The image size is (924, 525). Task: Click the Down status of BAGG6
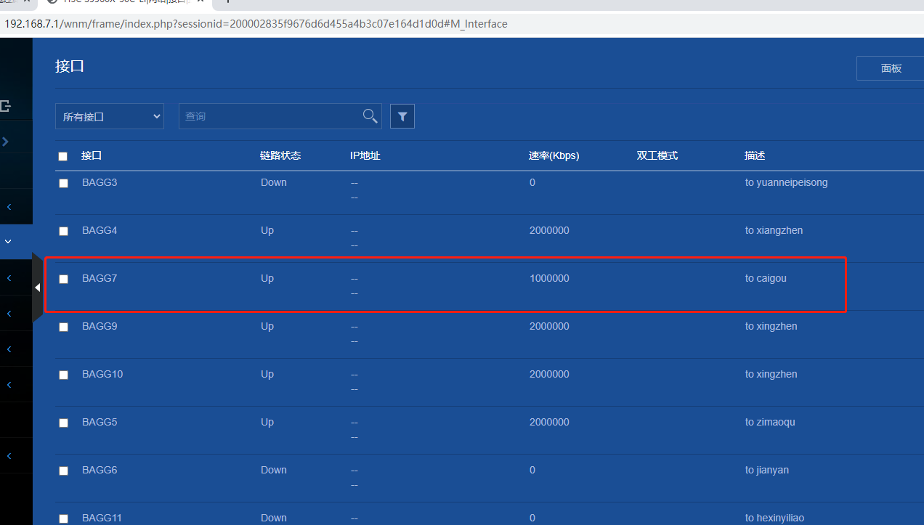click(274, 470)
